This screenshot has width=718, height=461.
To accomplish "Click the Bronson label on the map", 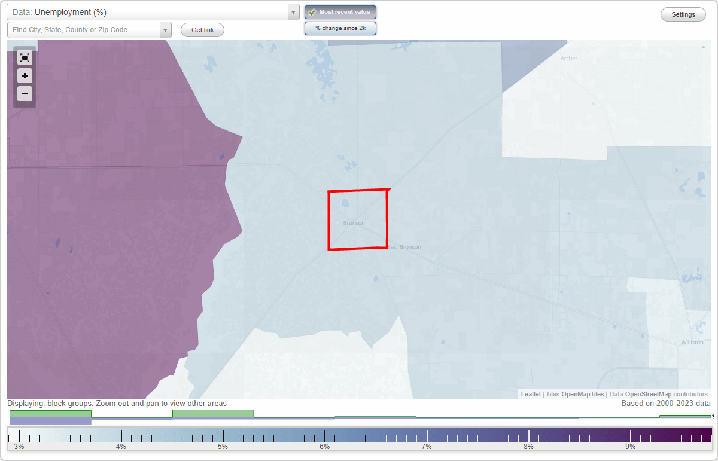I will [x=353, y=223].
